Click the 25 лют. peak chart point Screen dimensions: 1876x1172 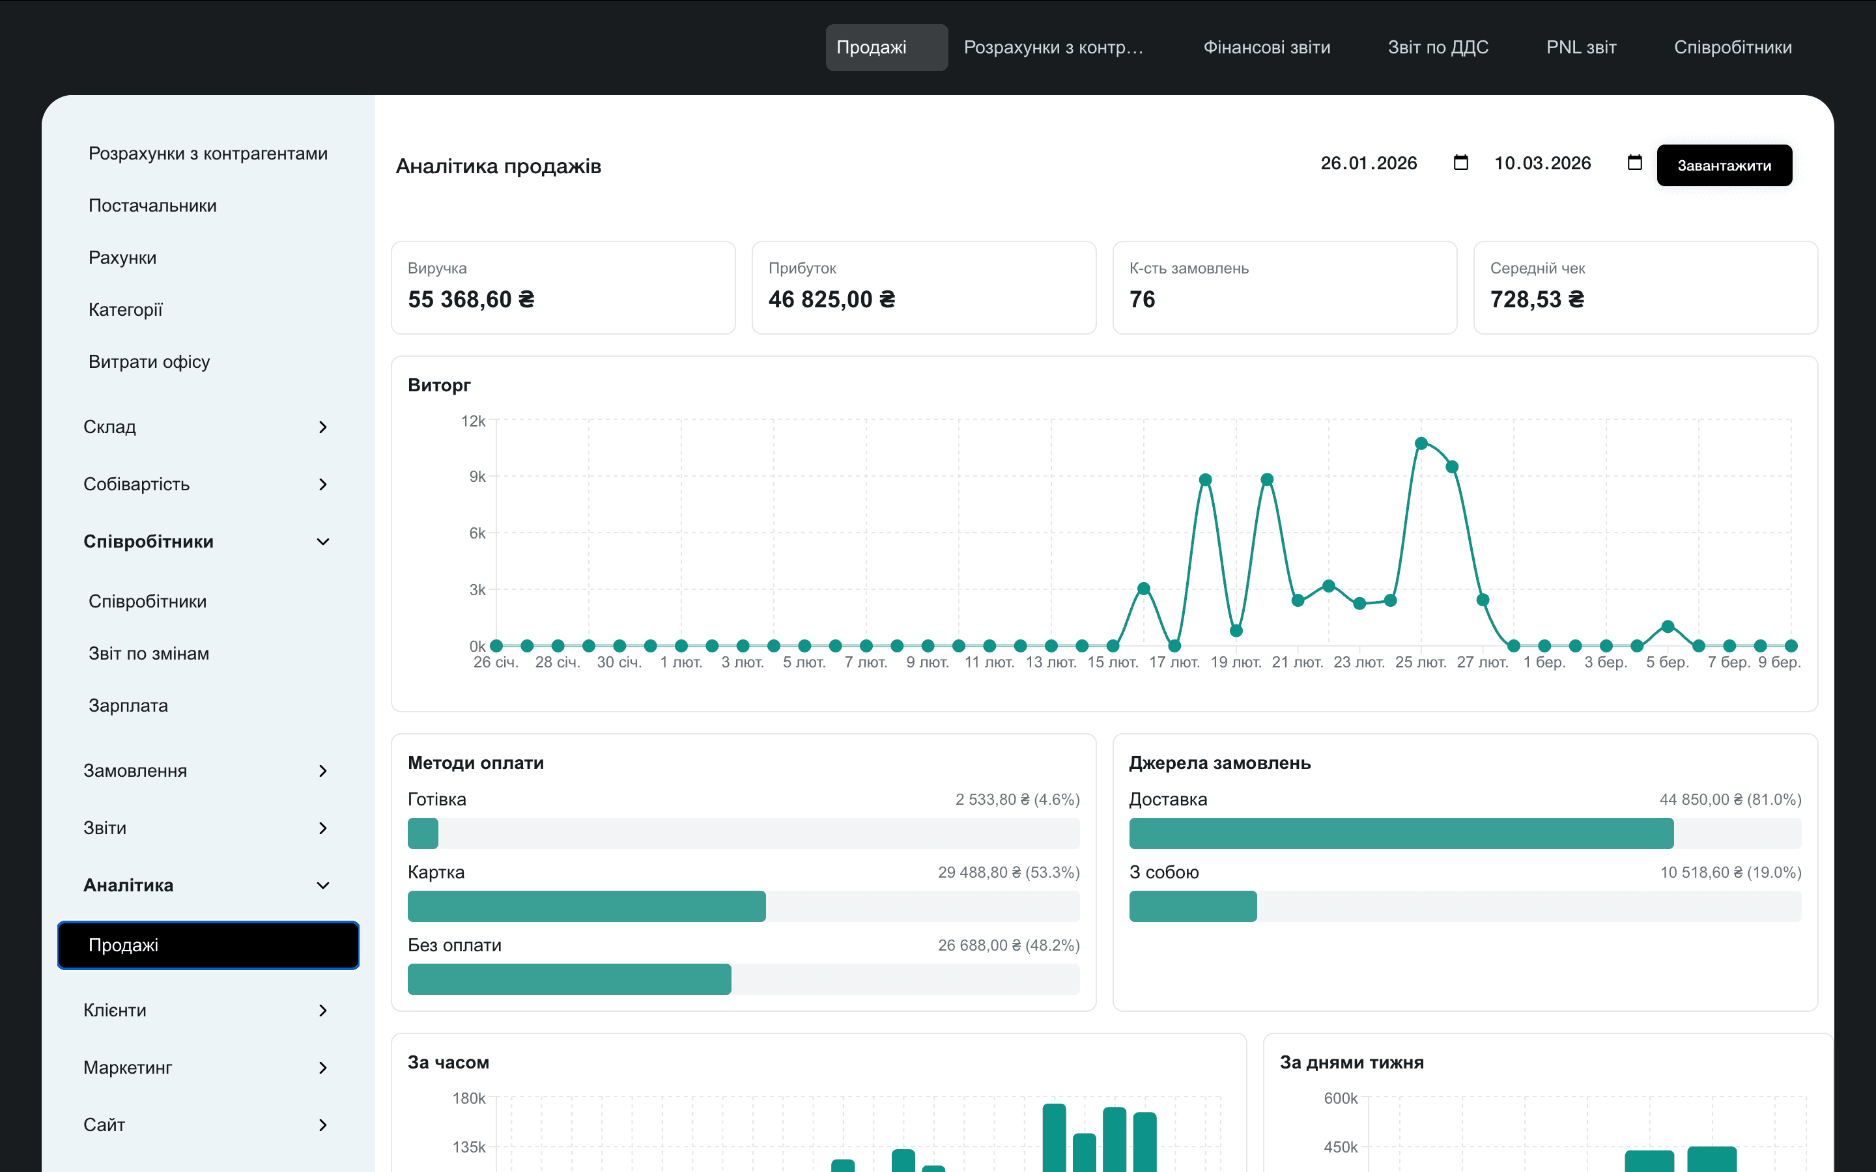(x=1421, y=443)
